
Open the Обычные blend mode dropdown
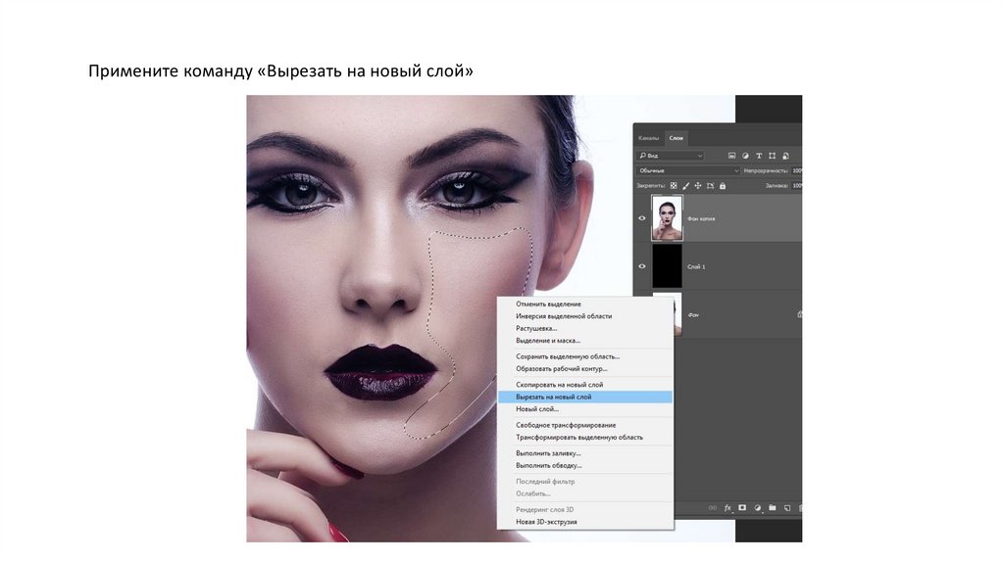pos(687,170)
